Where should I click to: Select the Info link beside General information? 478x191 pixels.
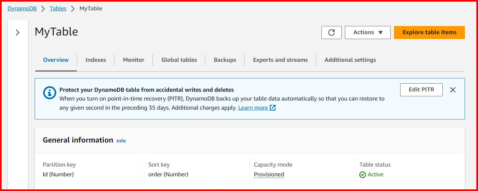(x=121, y=141)
